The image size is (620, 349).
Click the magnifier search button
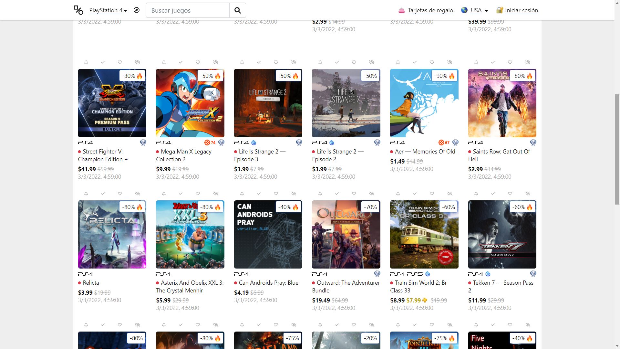(x=237, y=10)
